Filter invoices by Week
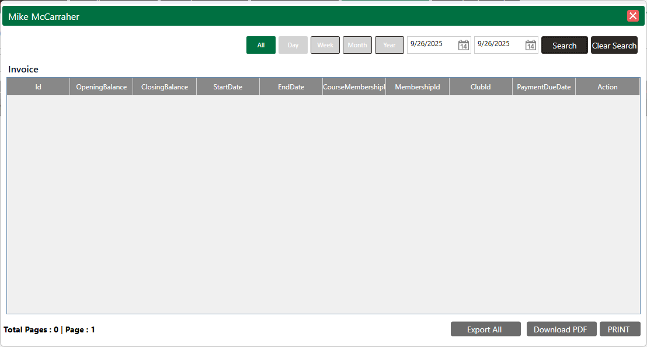The height and width of the screenshot is (347, 647). click(325, 45)
